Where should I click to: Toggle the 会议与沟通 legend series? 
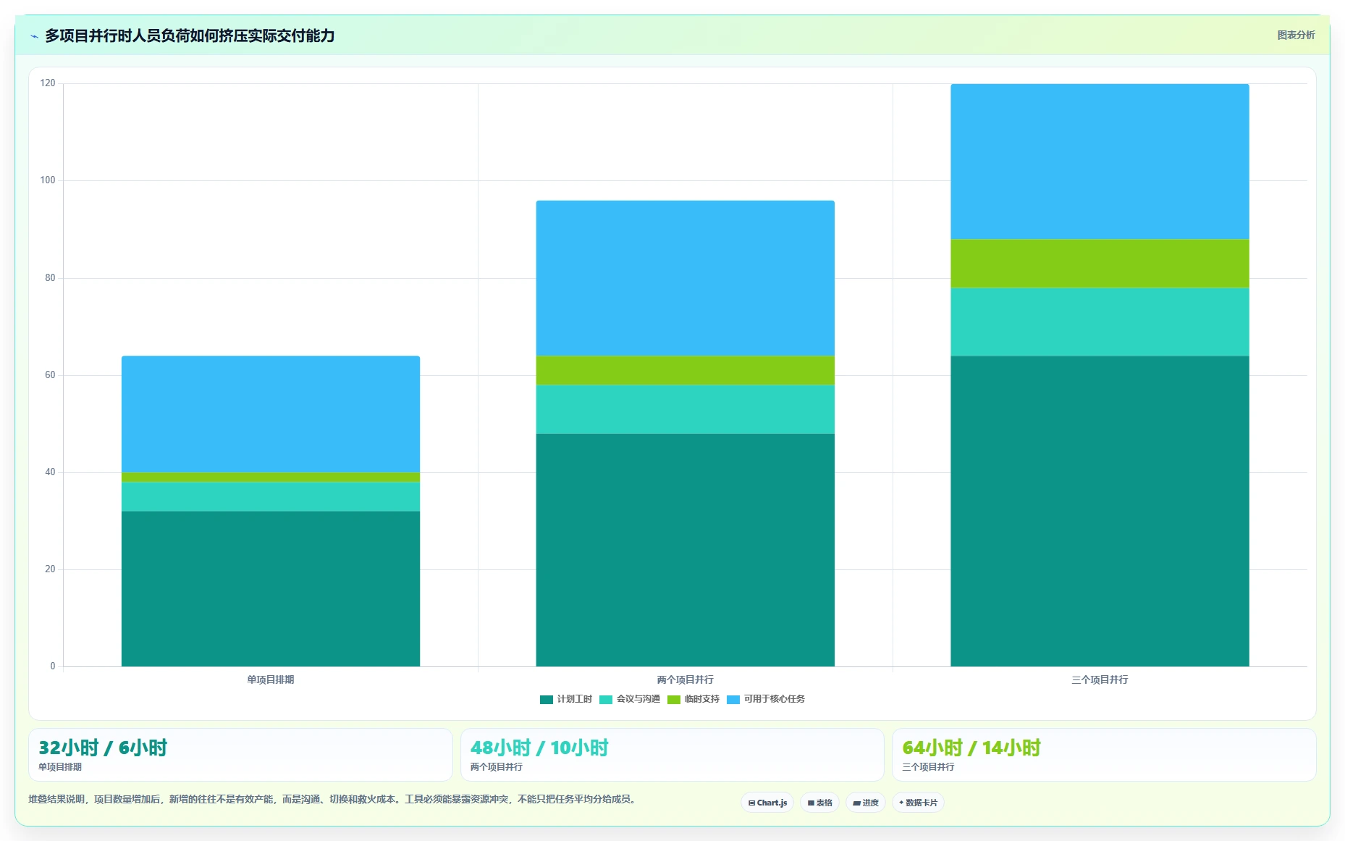coord(630,699)
